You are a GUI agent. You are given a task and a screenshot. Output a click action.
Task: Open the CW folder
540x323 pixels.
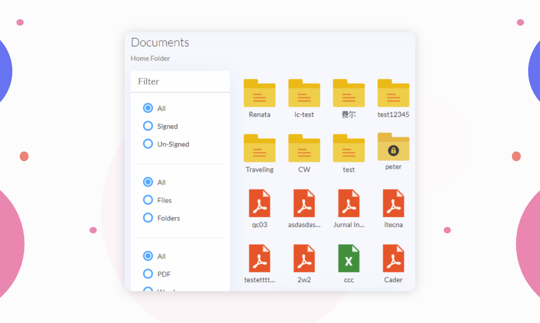(304, 148)
